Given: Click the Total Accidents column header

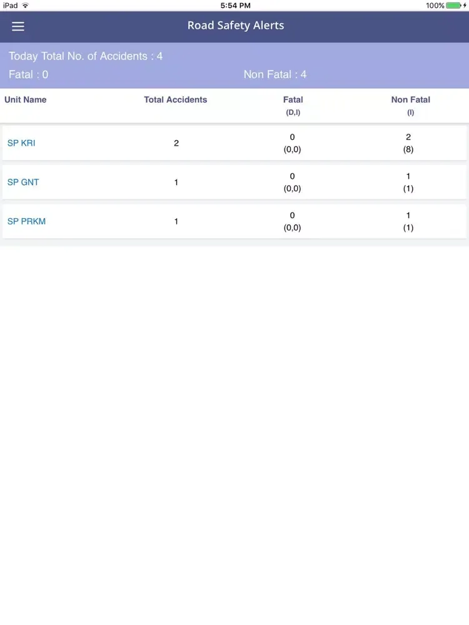Looking at the screenshot, I should [x=175, y=99].
